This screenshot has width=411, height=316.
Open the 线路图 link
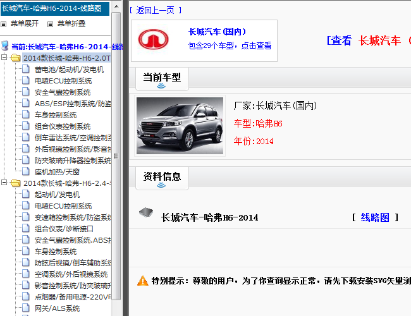click(x=375, y=217)
